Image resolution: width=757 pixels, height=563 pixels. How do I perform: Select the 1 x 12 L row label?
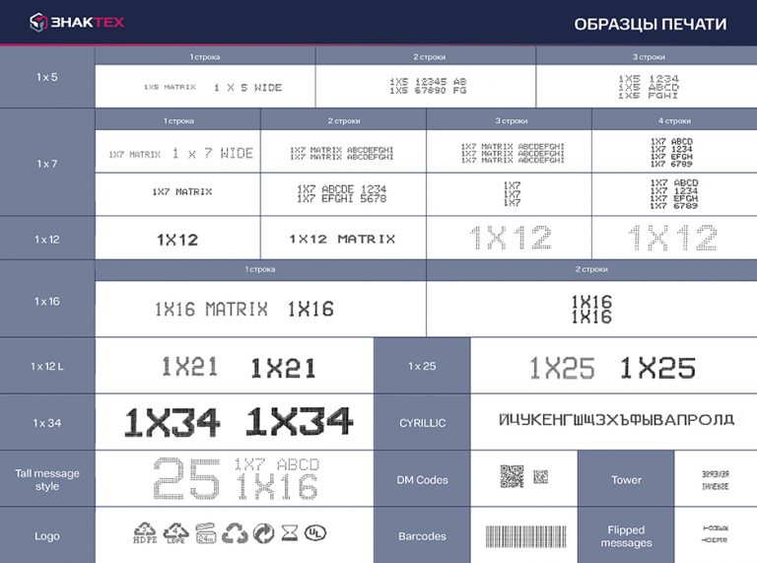pyautogui.click(x=47, y=367)
